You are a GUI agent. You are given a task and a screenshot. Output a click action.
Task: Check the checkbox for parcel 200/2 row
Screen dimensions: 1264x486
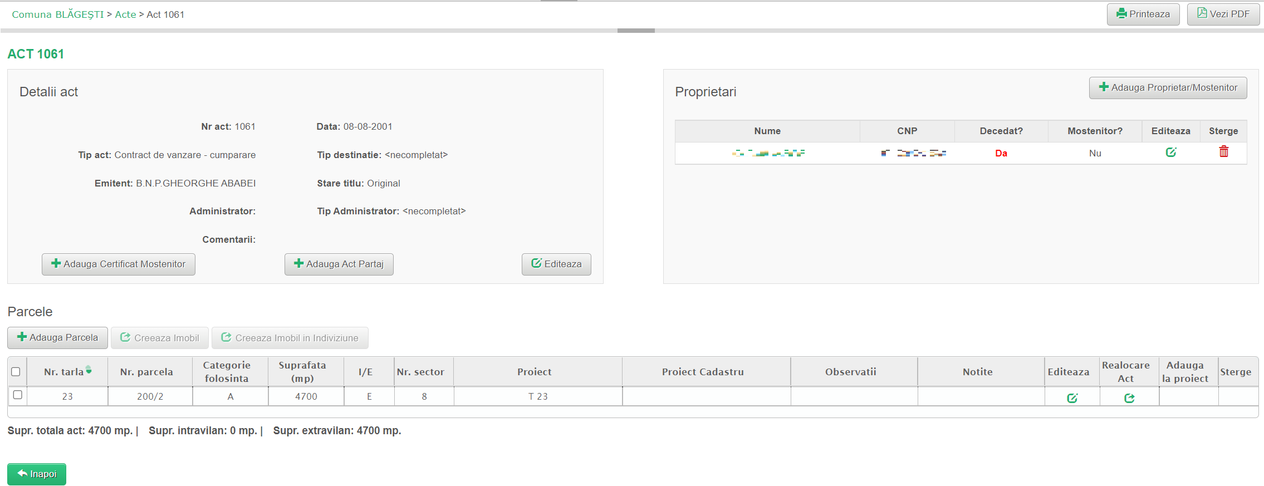tap(18, 395)
